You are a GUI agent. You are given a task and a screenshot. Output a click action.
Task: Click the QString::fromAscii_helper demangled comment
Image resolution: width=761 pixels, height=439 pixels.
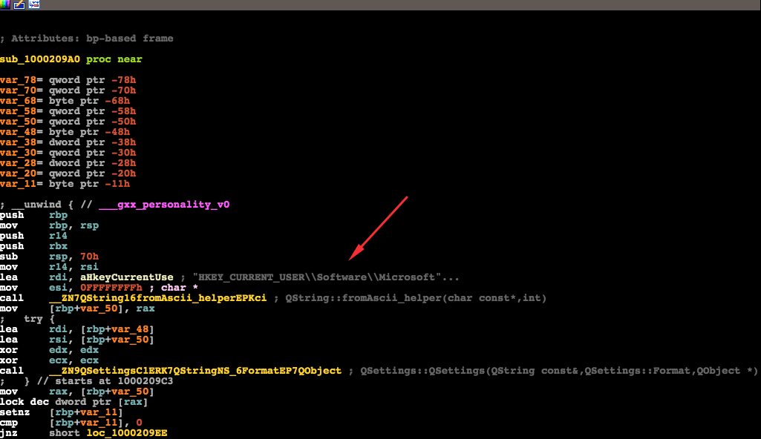pyautogui.click(x=416, y=298)
